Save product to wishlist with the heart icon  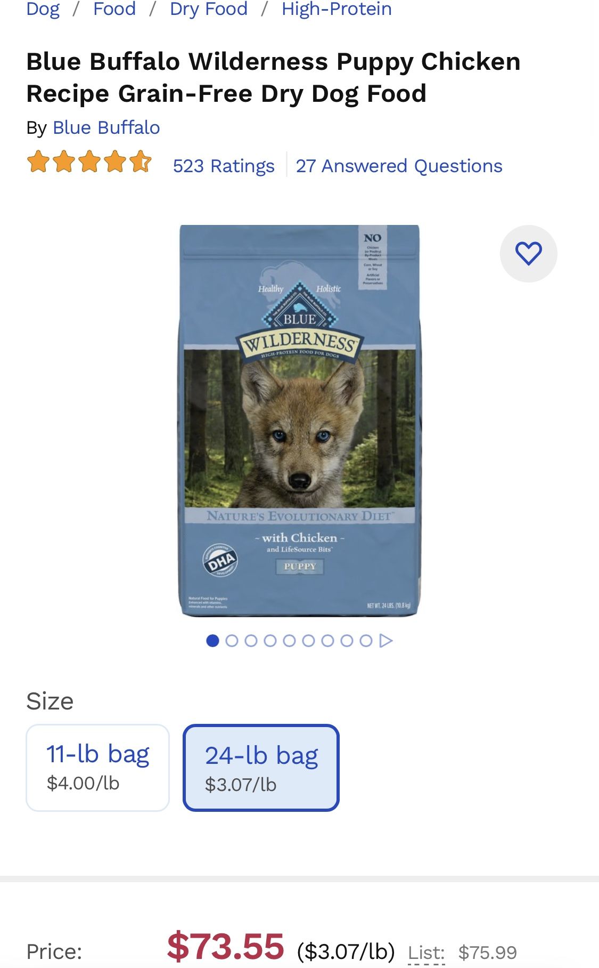[x=529, y=253]
